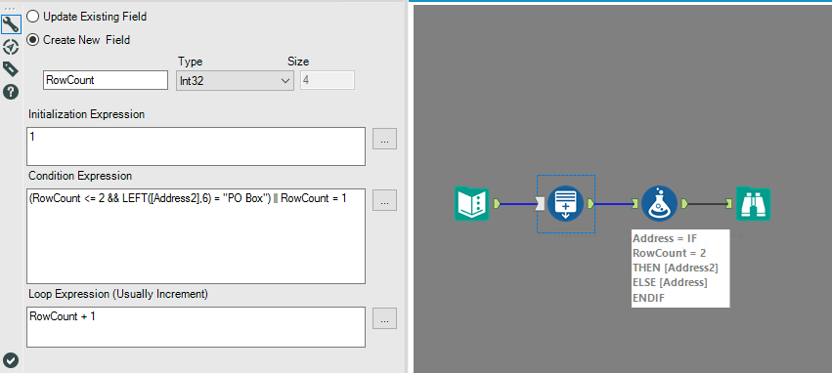This screenshot has height=373, width=832.
Task: Choose Create New Field option
Action: click(x=78, y=40)
